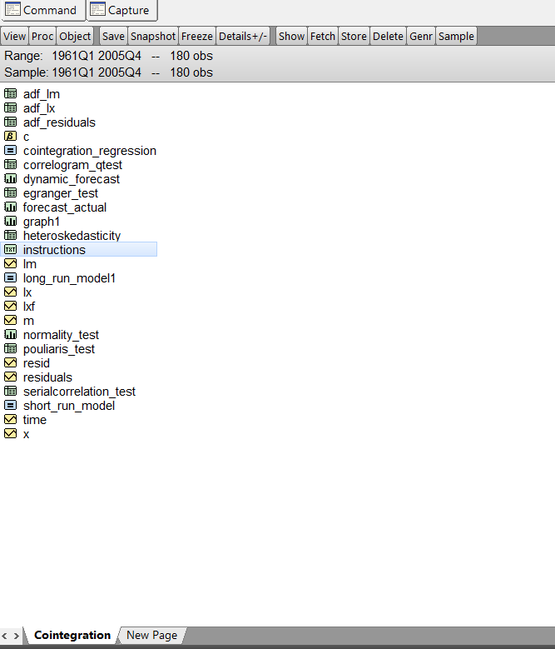Click the Show button
This screenshot has height=649, width=555.
(291, 36)
